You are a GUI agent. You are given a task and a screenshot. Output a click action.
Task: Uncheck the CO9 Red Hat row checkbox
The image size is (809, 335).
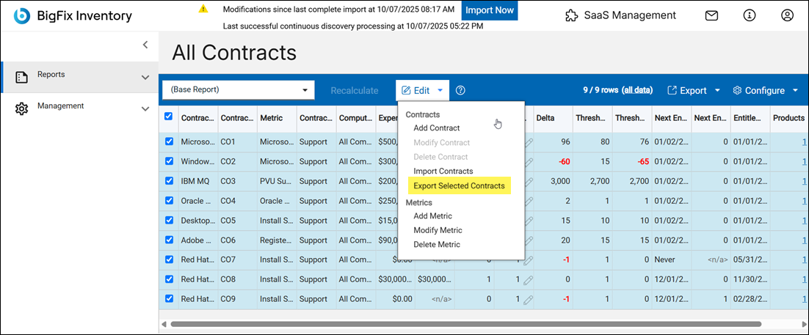coord(169,299)
